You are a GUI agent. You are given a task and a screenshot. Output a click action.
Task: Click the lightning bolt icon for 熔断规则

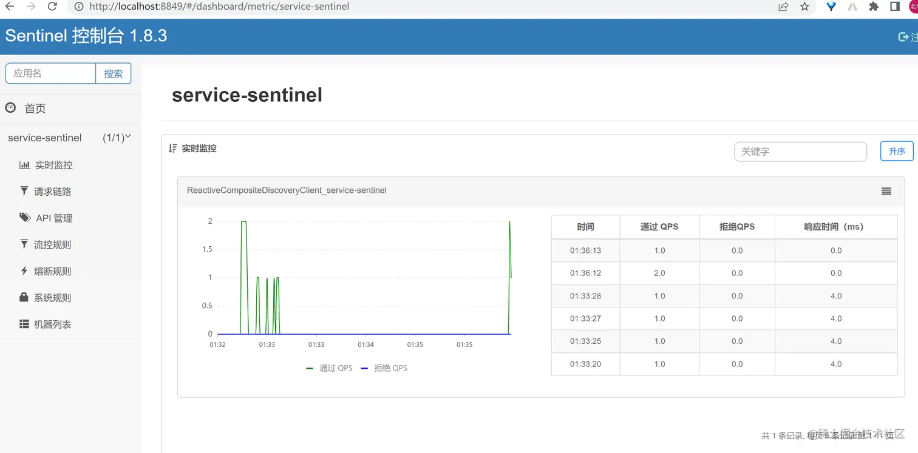pos(24,271)
